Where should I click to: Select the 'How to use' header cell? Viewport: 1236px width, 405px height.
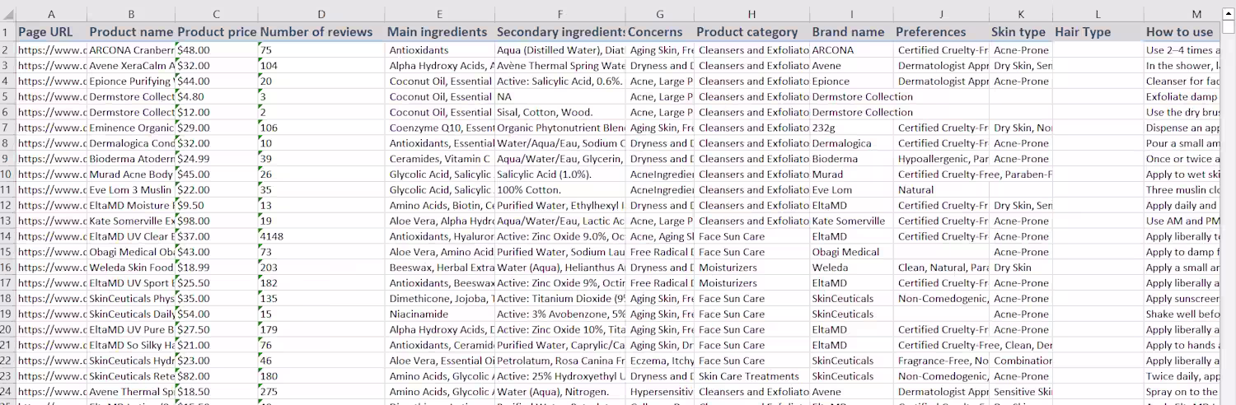[x=1182, y=32]
